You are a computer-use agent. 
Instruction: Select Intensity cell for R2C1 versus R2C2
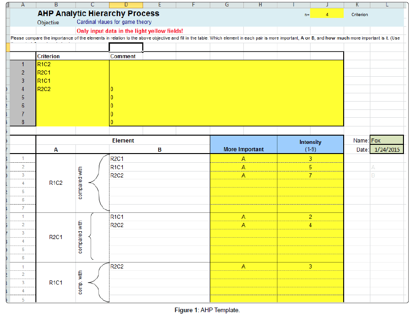[x=310, y=225]
